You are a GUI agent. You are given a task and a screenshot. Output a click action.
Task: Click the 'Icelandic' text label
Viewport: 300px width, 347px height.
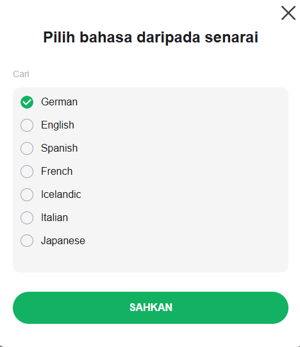tap(61, 194)
